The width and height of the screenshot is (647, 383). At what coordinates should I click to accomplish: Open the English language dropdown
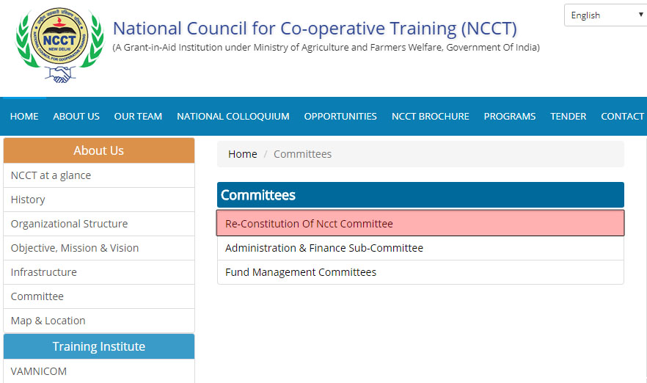click(604, 15)
